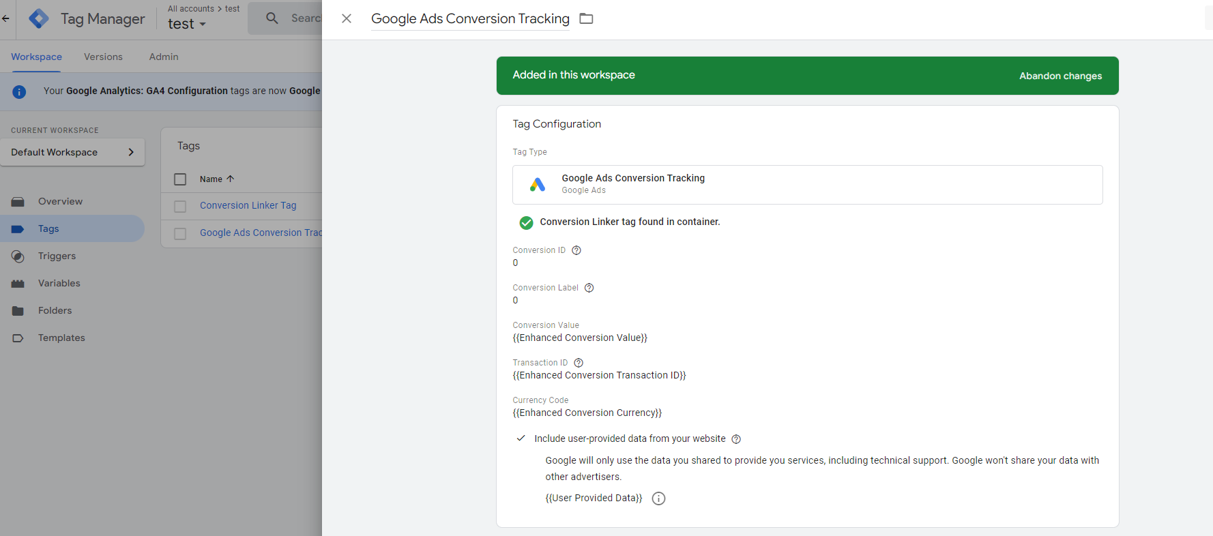Click the back arrow in header

point(6,18)
